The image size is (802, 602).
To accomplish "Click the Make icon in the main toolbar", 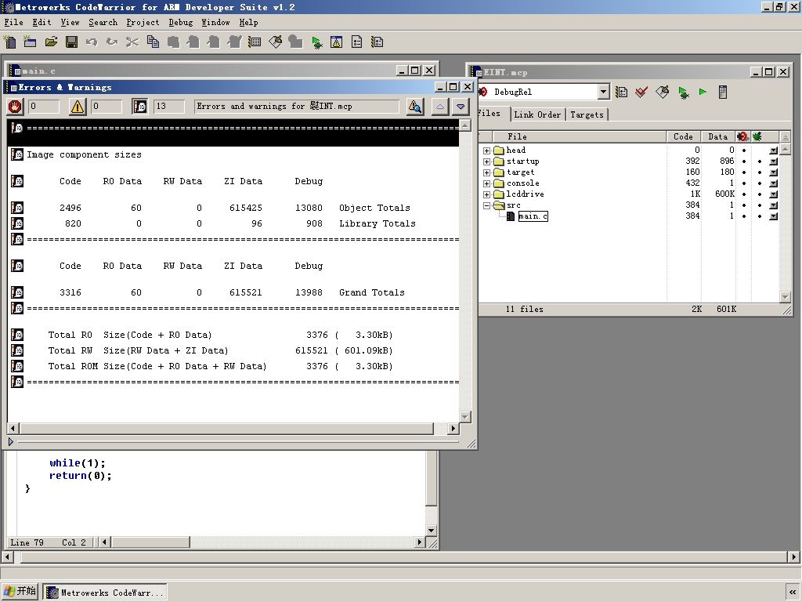I will pos(275,42).
